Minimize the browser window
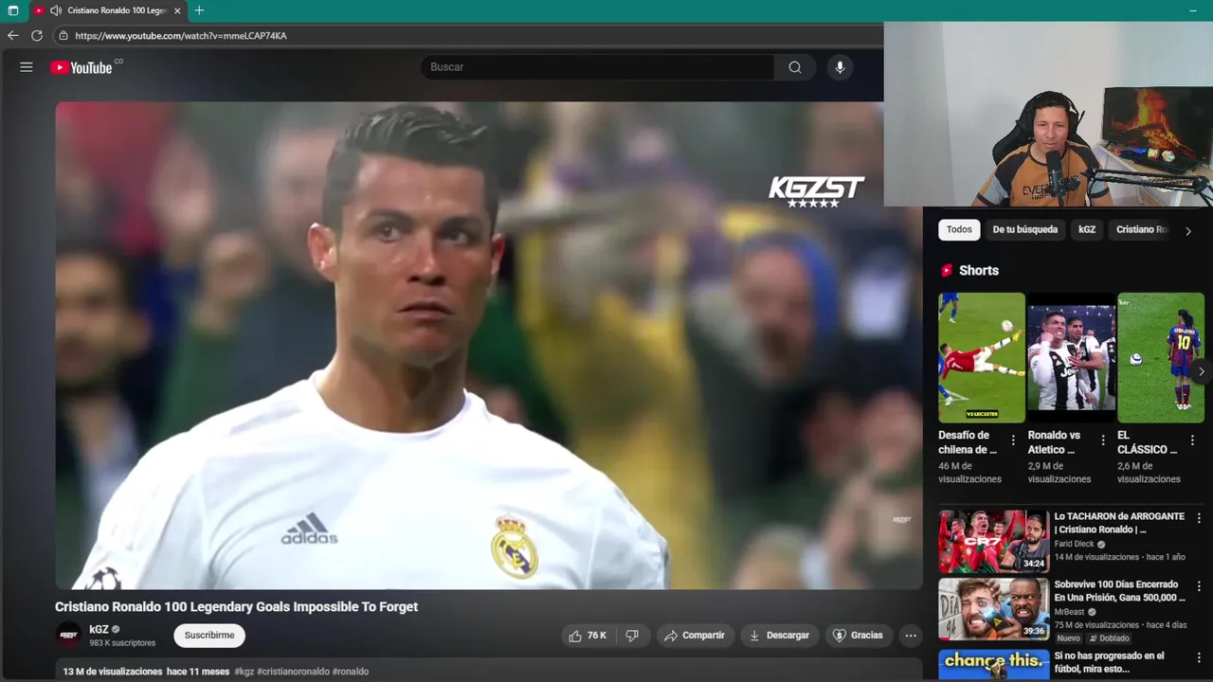 click(x=1192, y=10)
